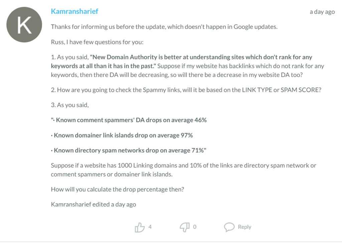
Task: Click the thumbs down icon
Action: [x=184, y=227]
